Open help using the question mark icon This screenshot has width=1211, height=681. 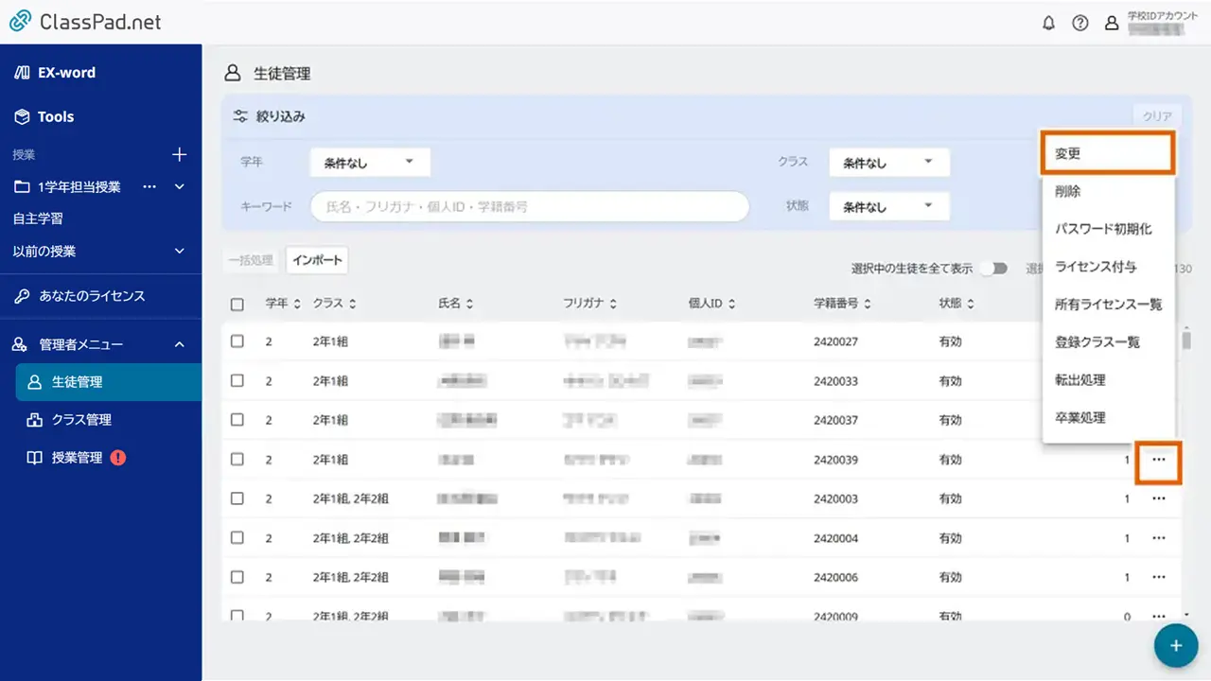1080,23
